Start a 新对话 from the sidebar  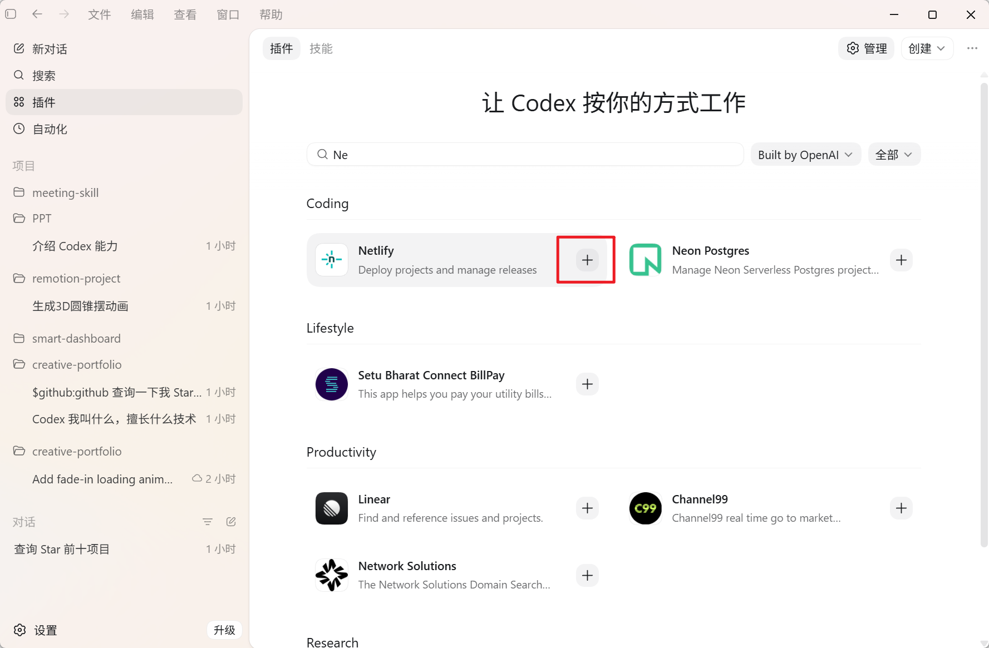[124, 49]
